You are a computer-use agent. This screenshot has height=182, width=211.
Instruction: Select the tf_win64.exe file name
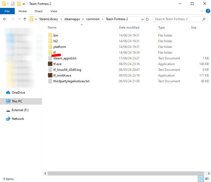point(62,75)
